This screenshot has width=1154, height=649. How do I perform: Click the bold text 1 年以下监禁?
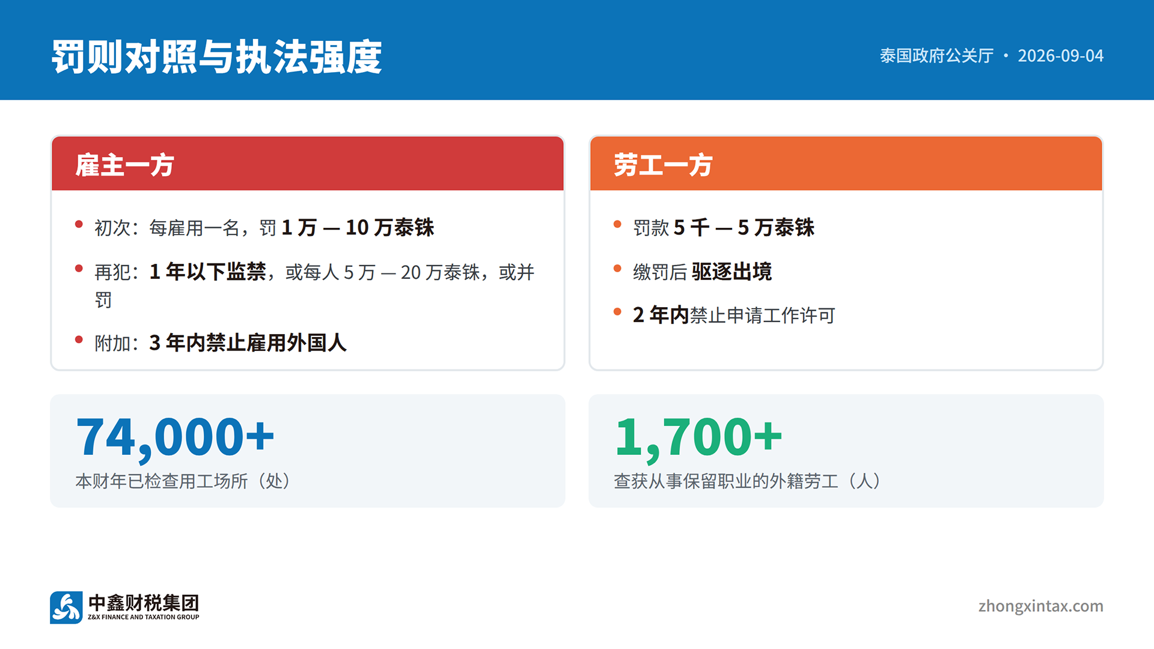pos(207,272)
